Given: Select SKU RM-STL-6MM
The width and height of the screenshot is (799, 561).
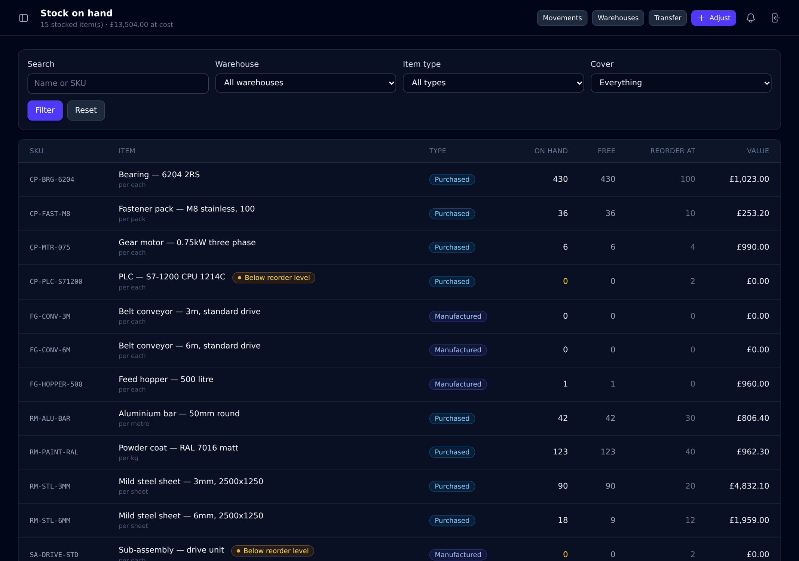Looking at the screenshot, I should point(50,521).
